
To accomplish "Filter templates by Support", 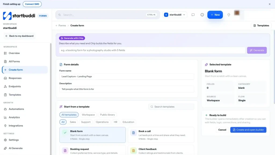I will pyautogui.click(x=86, y=122).
